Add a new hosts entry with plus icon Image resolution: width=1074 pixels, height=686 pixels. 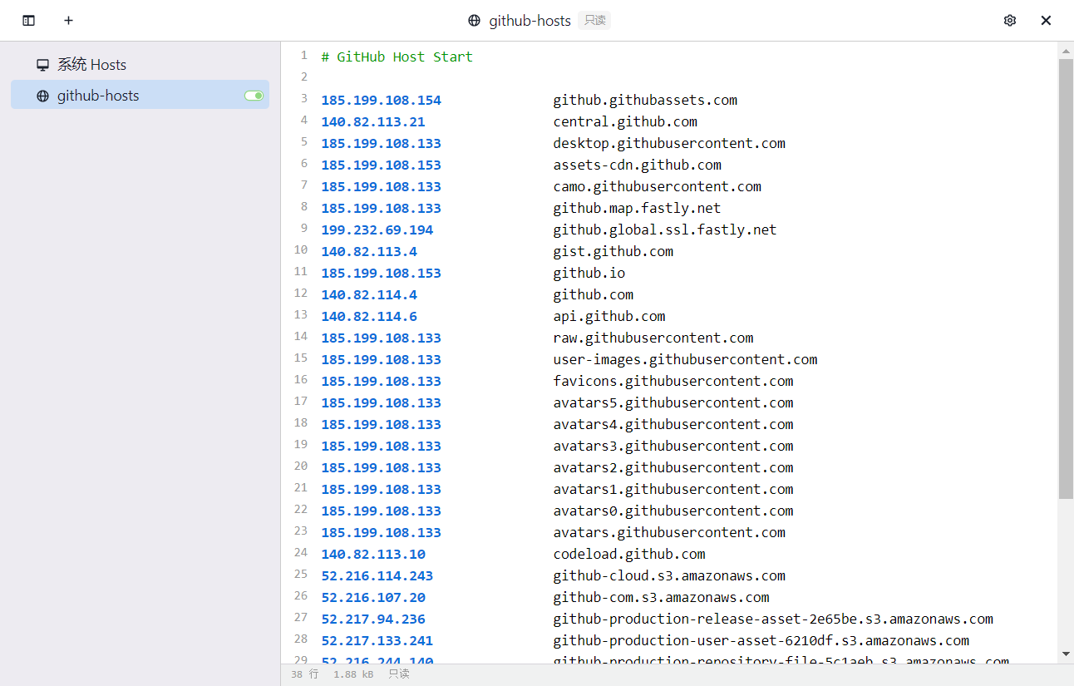(x=69, y=21)
